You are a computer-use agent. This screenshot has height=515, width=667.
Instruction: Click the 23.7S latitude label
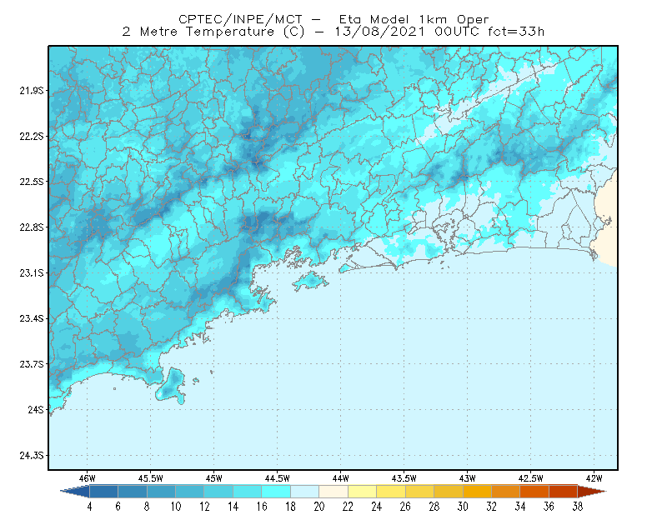pos(31,364)
